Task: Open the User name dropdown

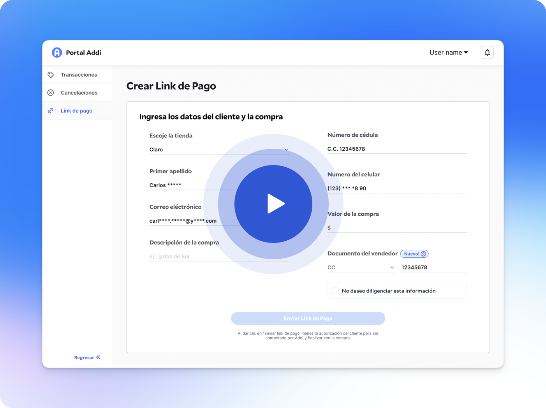Action: pos(449,53)
